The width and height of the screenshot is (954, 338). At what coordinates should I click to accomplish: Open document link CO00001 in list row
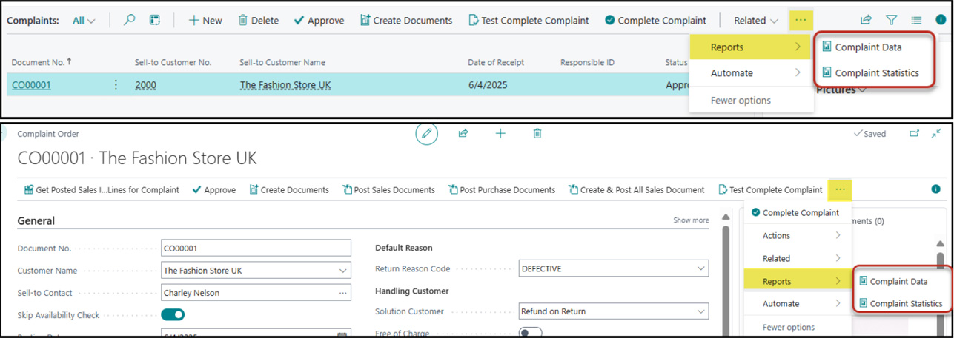(31, 85)
